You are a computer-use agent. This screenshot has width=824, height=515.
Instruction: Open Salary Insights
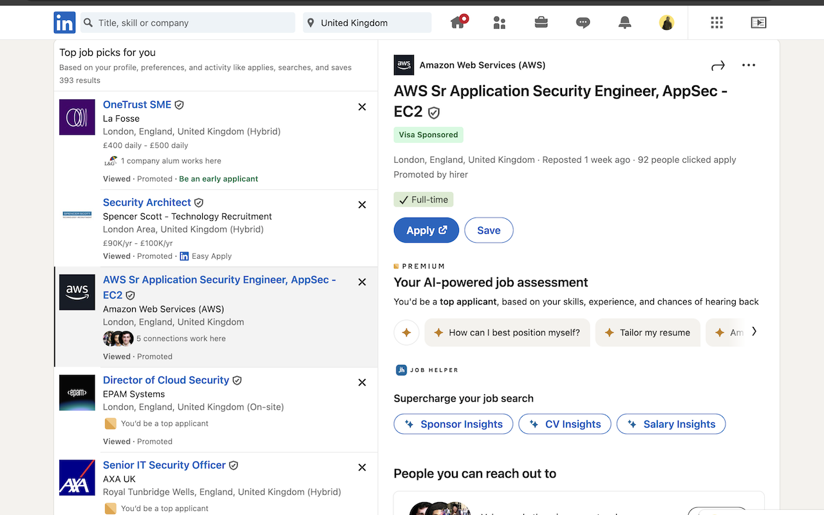(x=671, y=424)
